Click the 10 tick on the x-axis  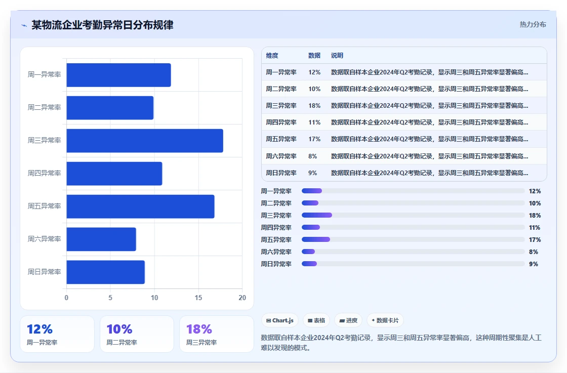coord(154,298)
